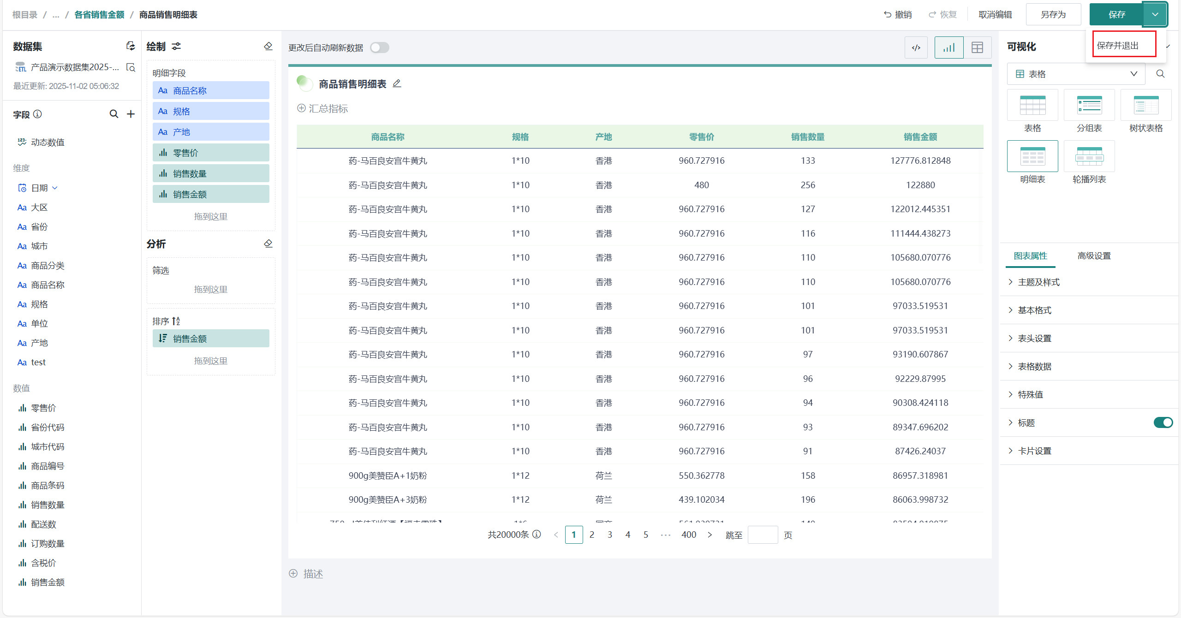Toggle the 标题 switch off
The image size is (1181, 618).
tap(1163, 422)
